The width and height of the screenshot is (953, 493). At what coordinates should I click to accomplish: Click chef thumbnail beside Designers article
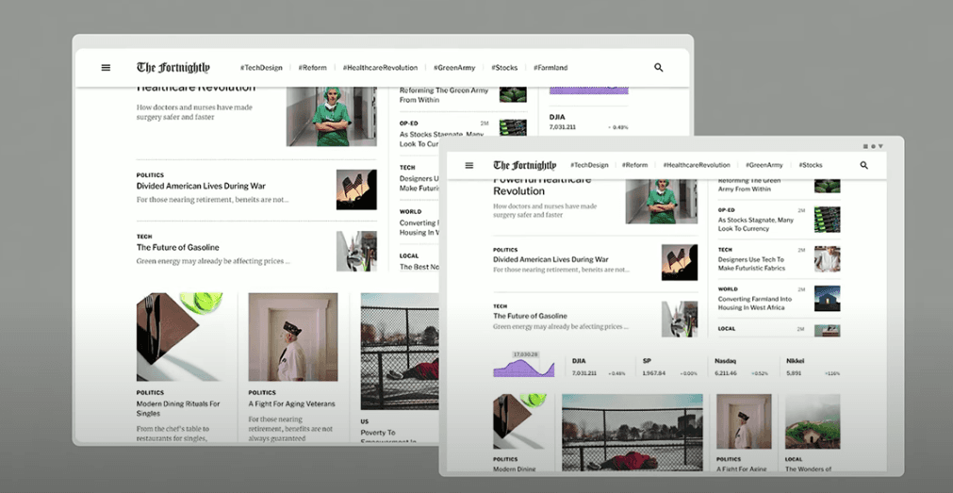point(828,259)
